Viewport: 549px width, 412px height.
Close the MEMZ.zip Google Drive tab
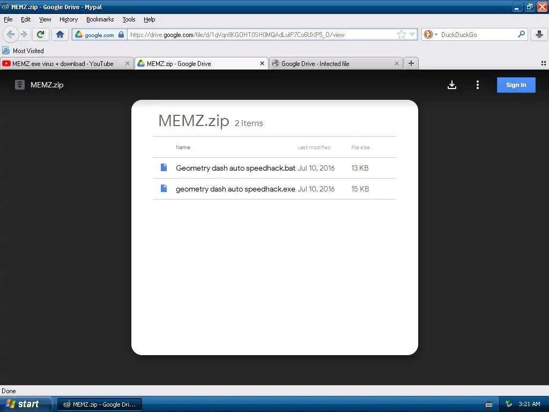262,63
